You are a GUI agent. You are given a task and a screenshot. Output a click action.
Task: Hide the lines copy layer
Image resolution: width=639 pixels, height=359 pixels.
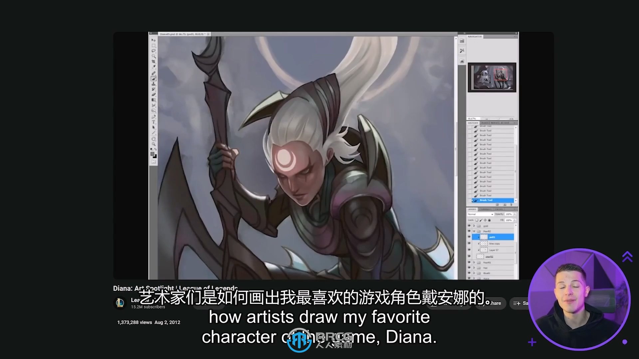pos(469,243)
